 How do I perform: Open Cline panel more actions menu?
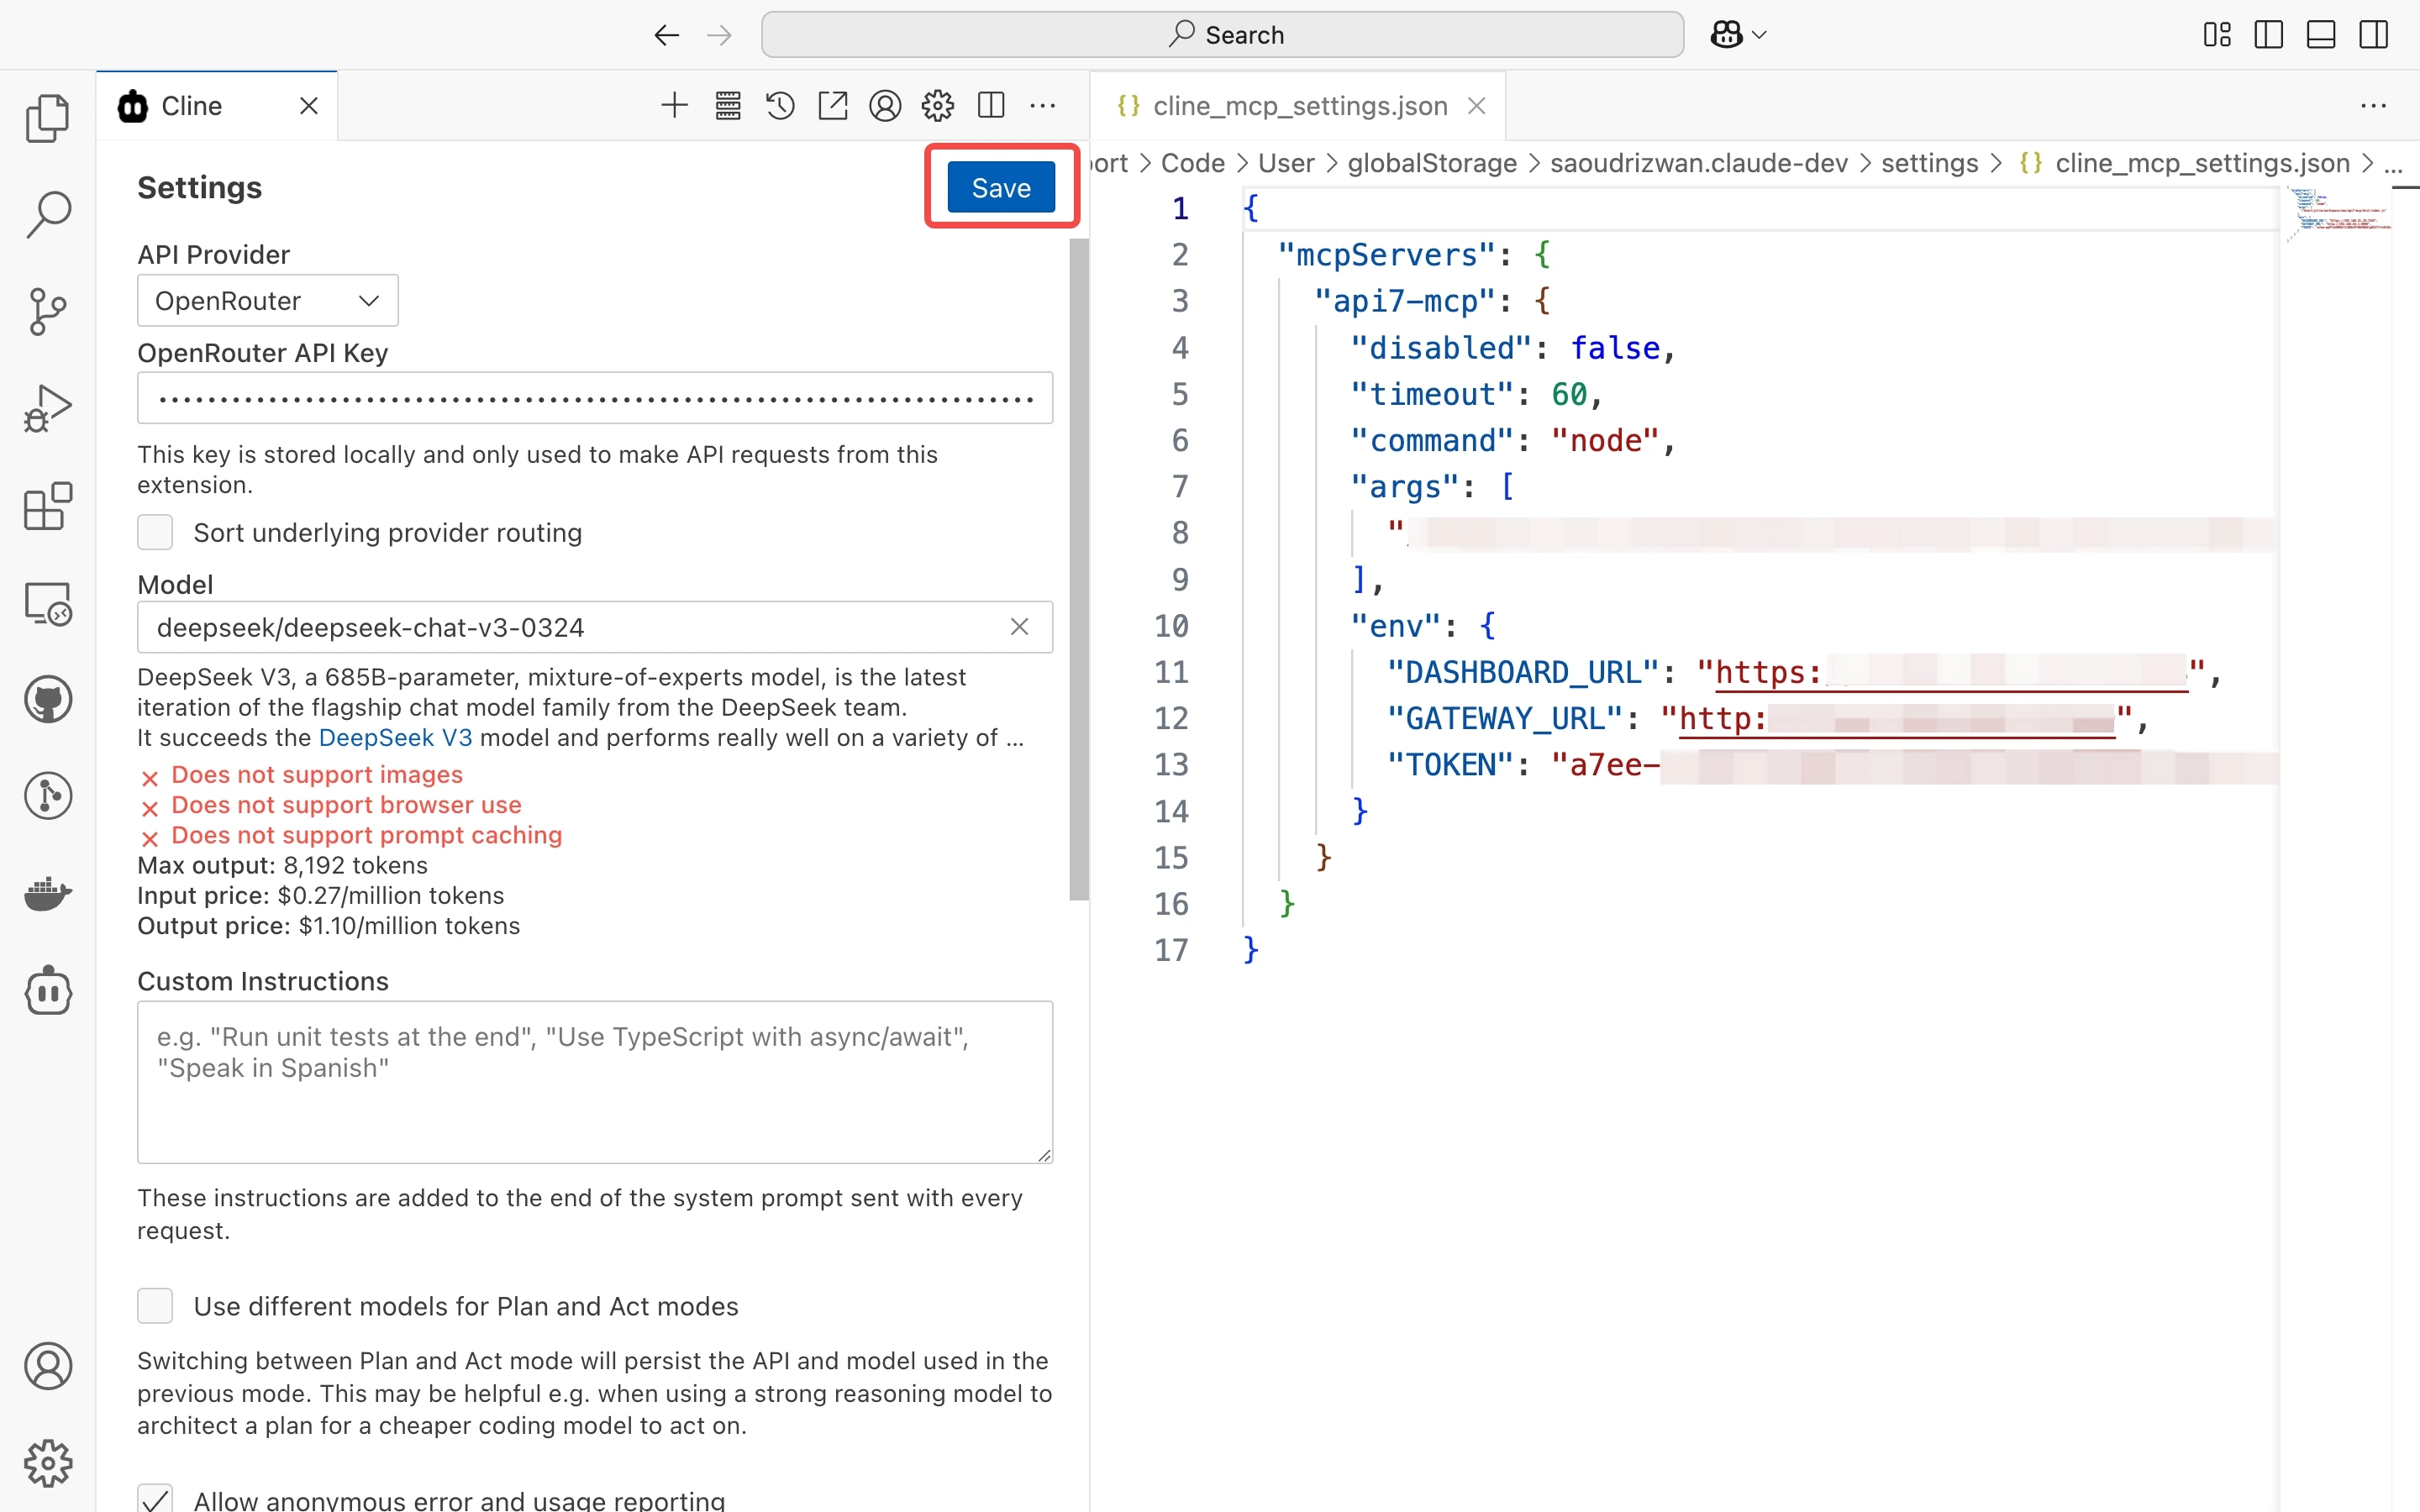pos(1043,105)
